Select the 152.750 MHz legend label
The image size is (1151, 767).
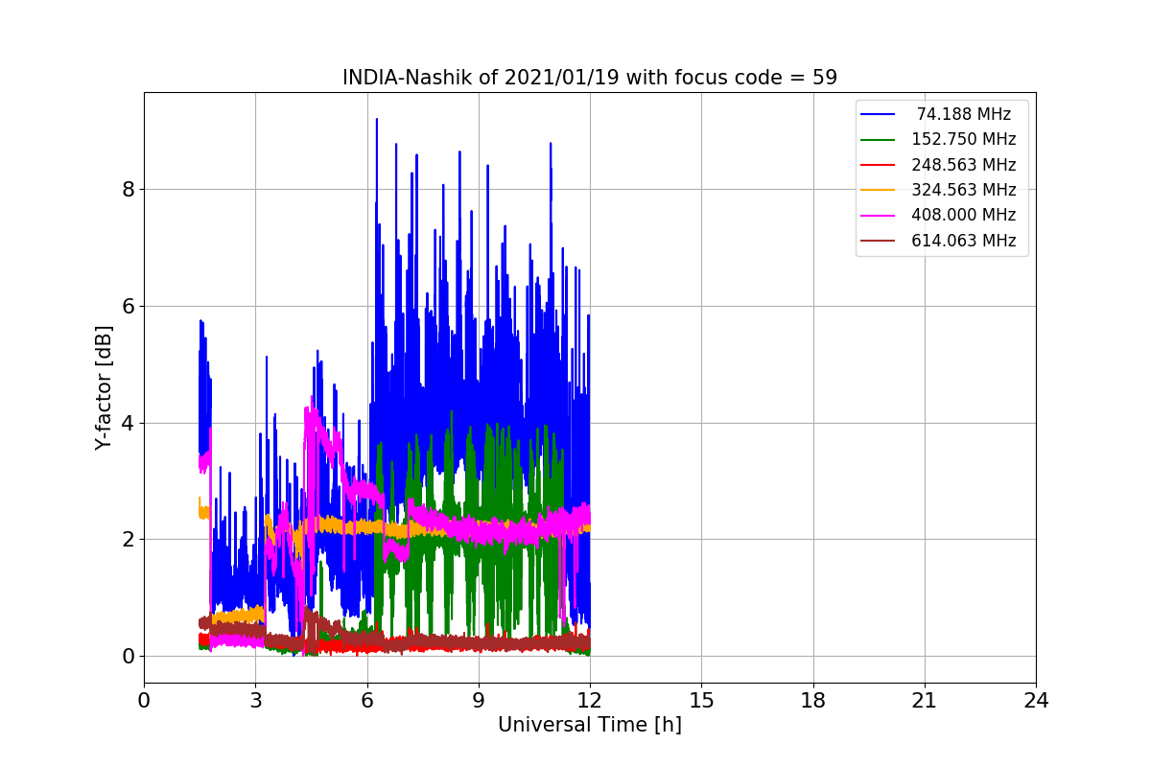(x=964, y=140)
